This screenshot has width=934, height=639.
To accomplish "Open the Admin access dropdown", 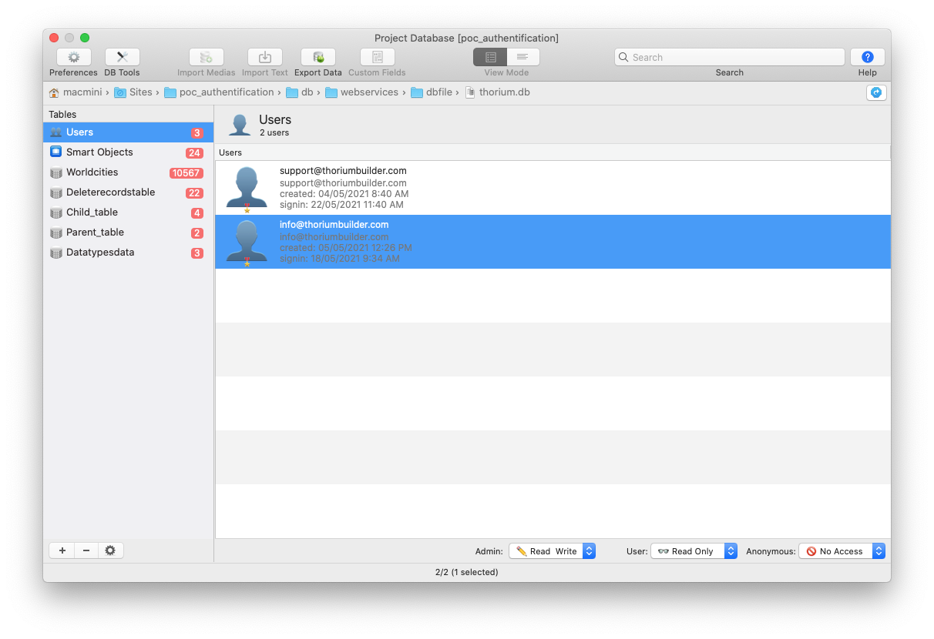I will 552,551.
